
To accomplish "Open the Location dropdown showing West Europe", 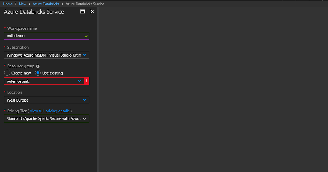I will pos(46,100).
